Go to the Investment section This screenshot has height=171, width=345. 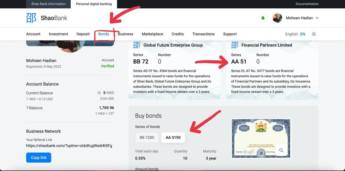tap(58, 34)
